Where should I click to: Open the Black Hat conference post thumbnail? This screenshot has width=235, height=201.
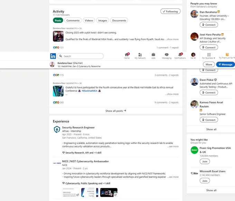(58, 91)
